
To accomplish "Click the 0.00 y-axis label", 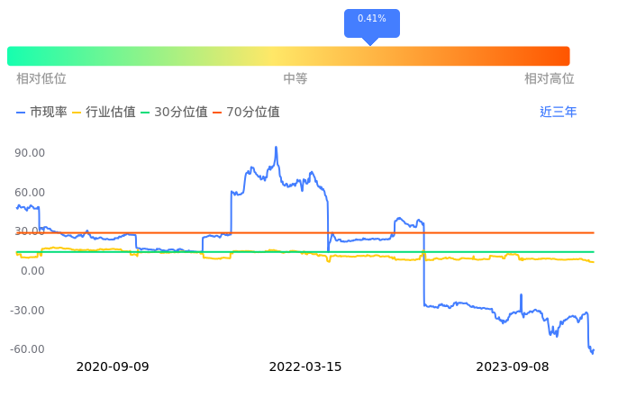I will click(x=33, y=271).
